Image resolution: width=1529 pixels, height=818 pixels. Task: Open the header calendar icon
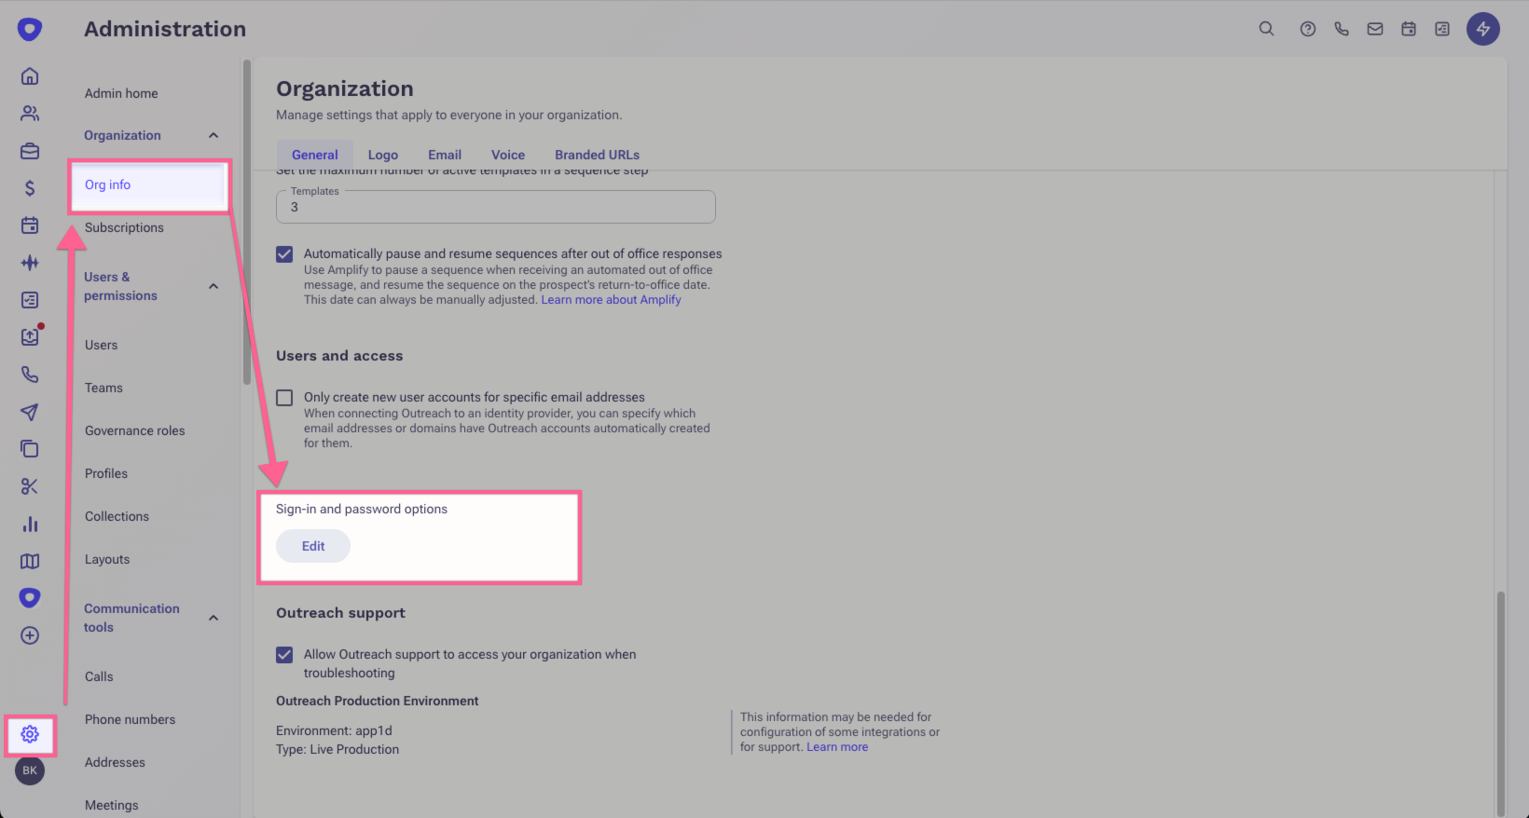(x=1409, y=29)
